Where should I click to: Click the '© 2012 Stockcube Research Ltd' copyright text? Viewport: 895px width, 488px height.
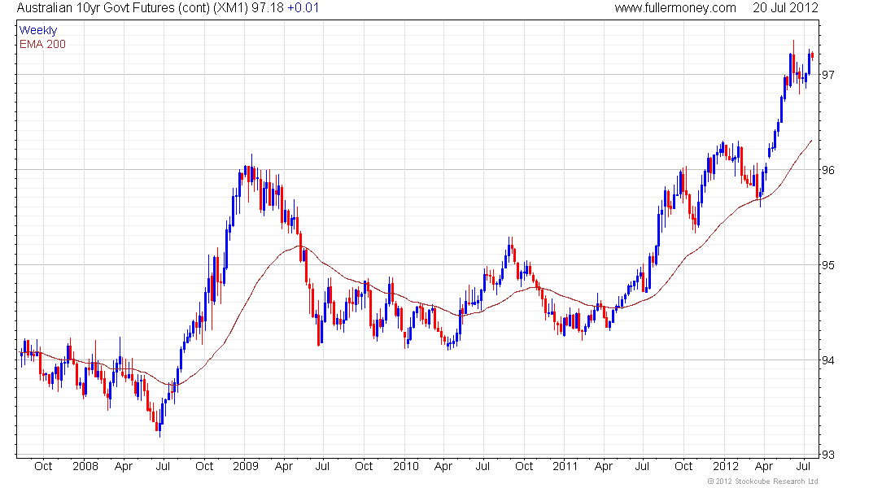(762, 481)
